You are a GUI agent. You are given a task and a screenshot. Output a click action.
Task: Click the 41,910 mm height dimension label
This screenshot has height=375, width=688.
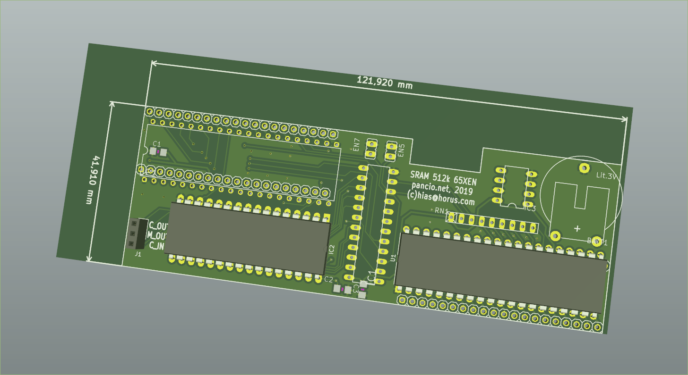[93, 180]
